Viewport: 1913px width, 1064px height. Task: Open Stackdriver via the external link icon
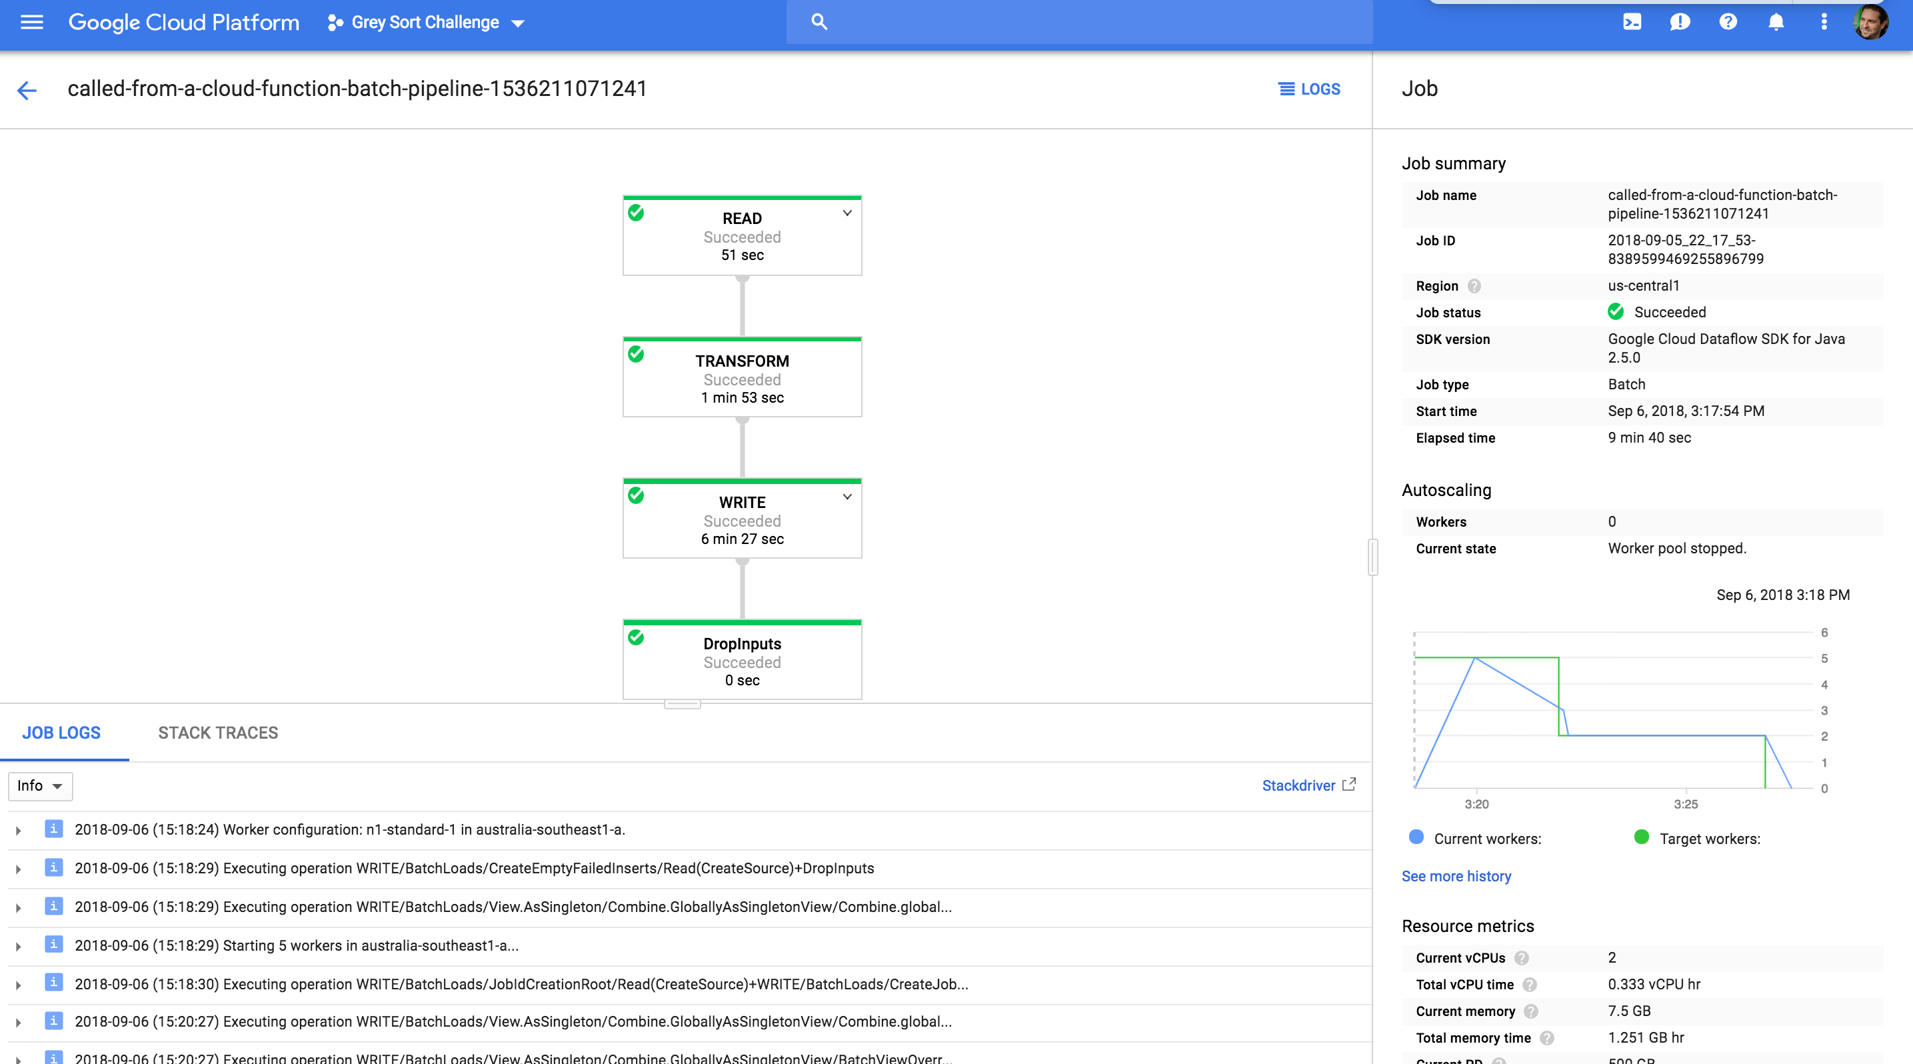point(1350,784)
